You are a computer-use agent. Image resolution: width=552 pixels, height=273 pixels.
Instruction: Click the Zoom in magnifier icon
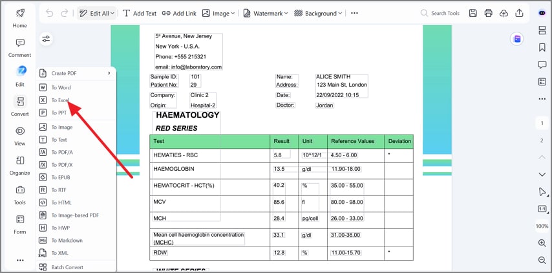[542, 243]
